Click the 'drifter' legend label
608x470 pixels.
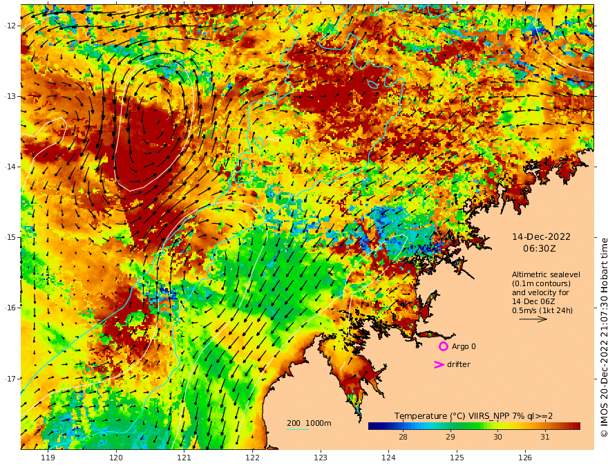[459, 364]
